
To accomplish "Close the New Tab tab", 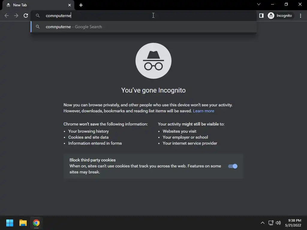I will [x=70, y=5].
